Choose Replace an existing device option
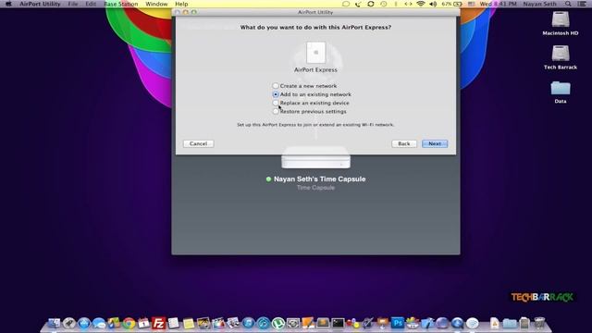 (x=311, y=103)
